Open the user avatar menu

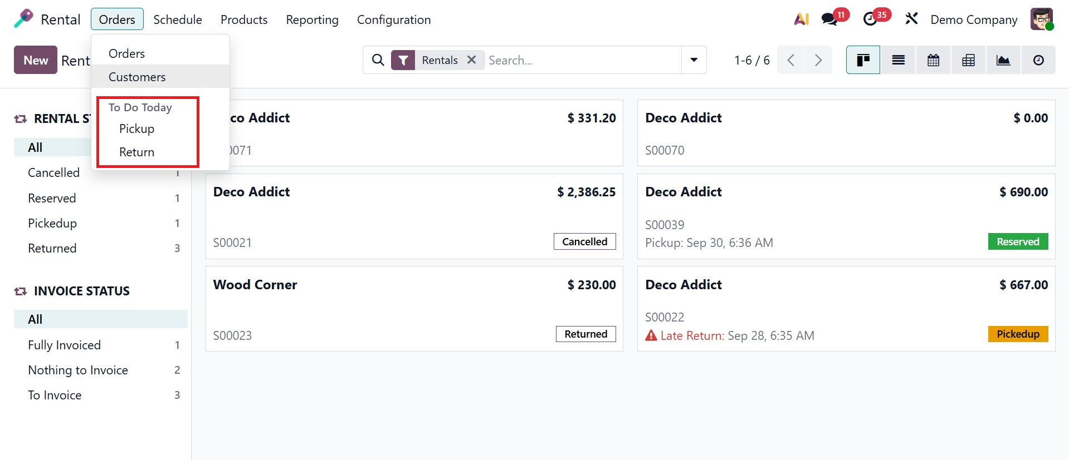pyautogui.click(x=1041, y=19)
